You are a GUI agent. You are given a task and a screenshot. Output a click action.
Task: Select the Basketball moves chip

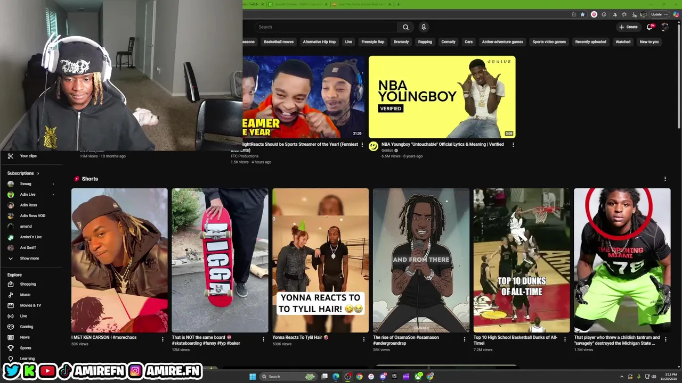pyautogui.click(x=279, y=42)
